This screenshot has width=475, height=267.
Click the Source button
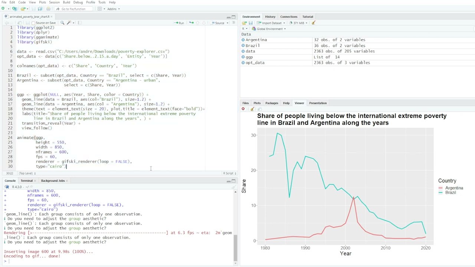(x=218, y=23)
